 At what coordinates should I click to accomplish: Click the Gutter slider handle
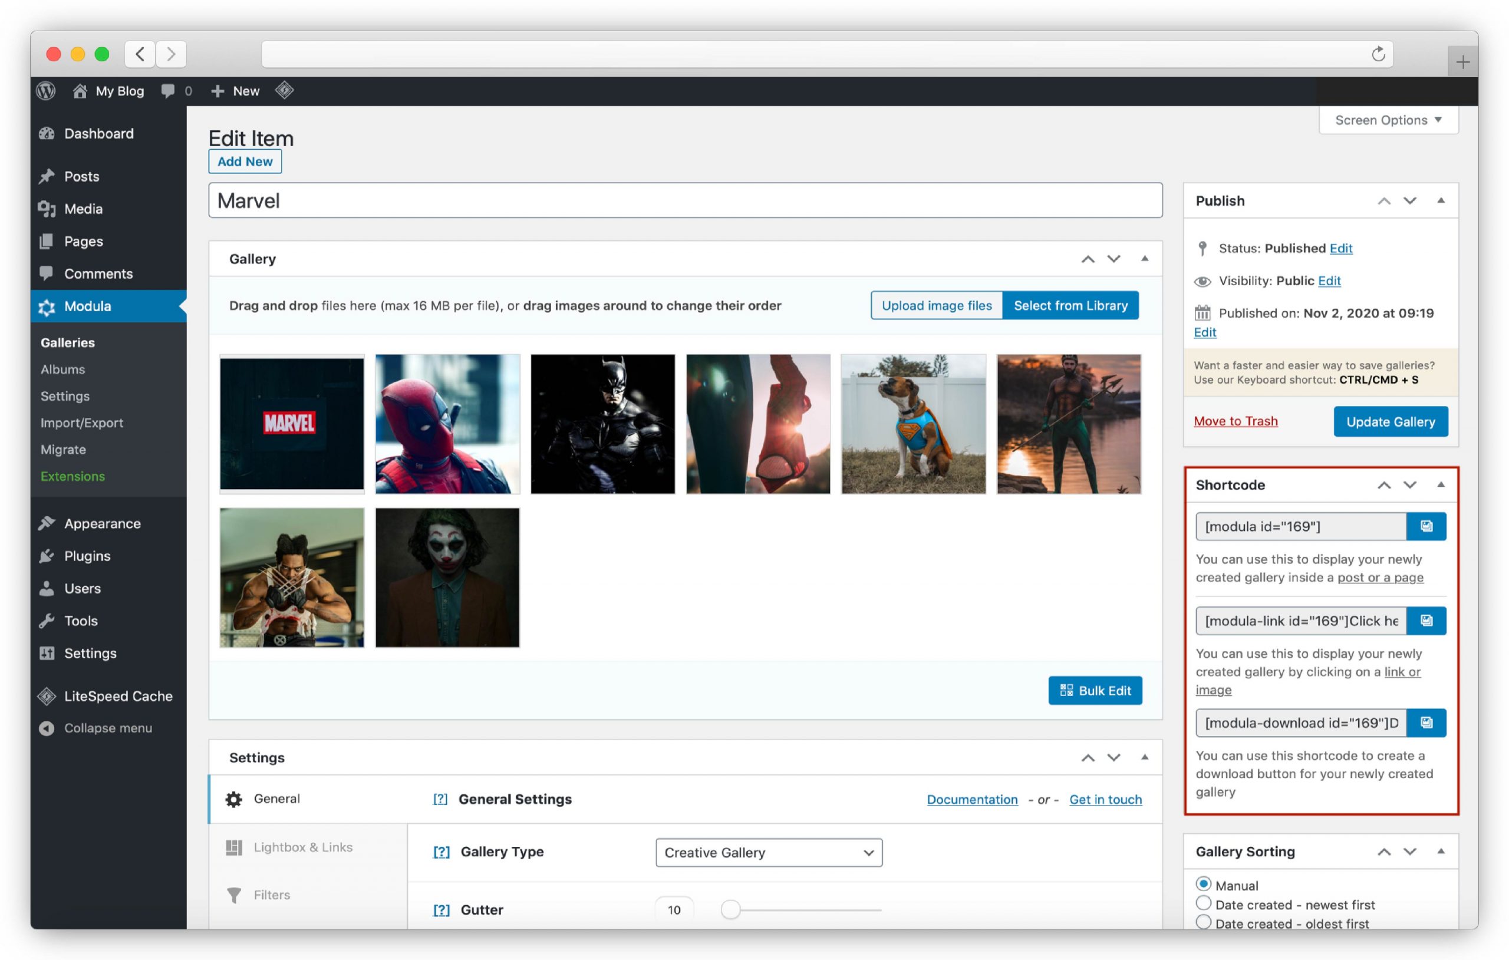tap(730, 909)
